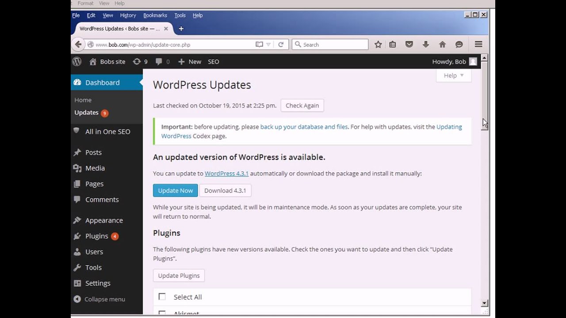Click the Check Again button
Viewport: 566px width, 318px height.
point(302,106)
